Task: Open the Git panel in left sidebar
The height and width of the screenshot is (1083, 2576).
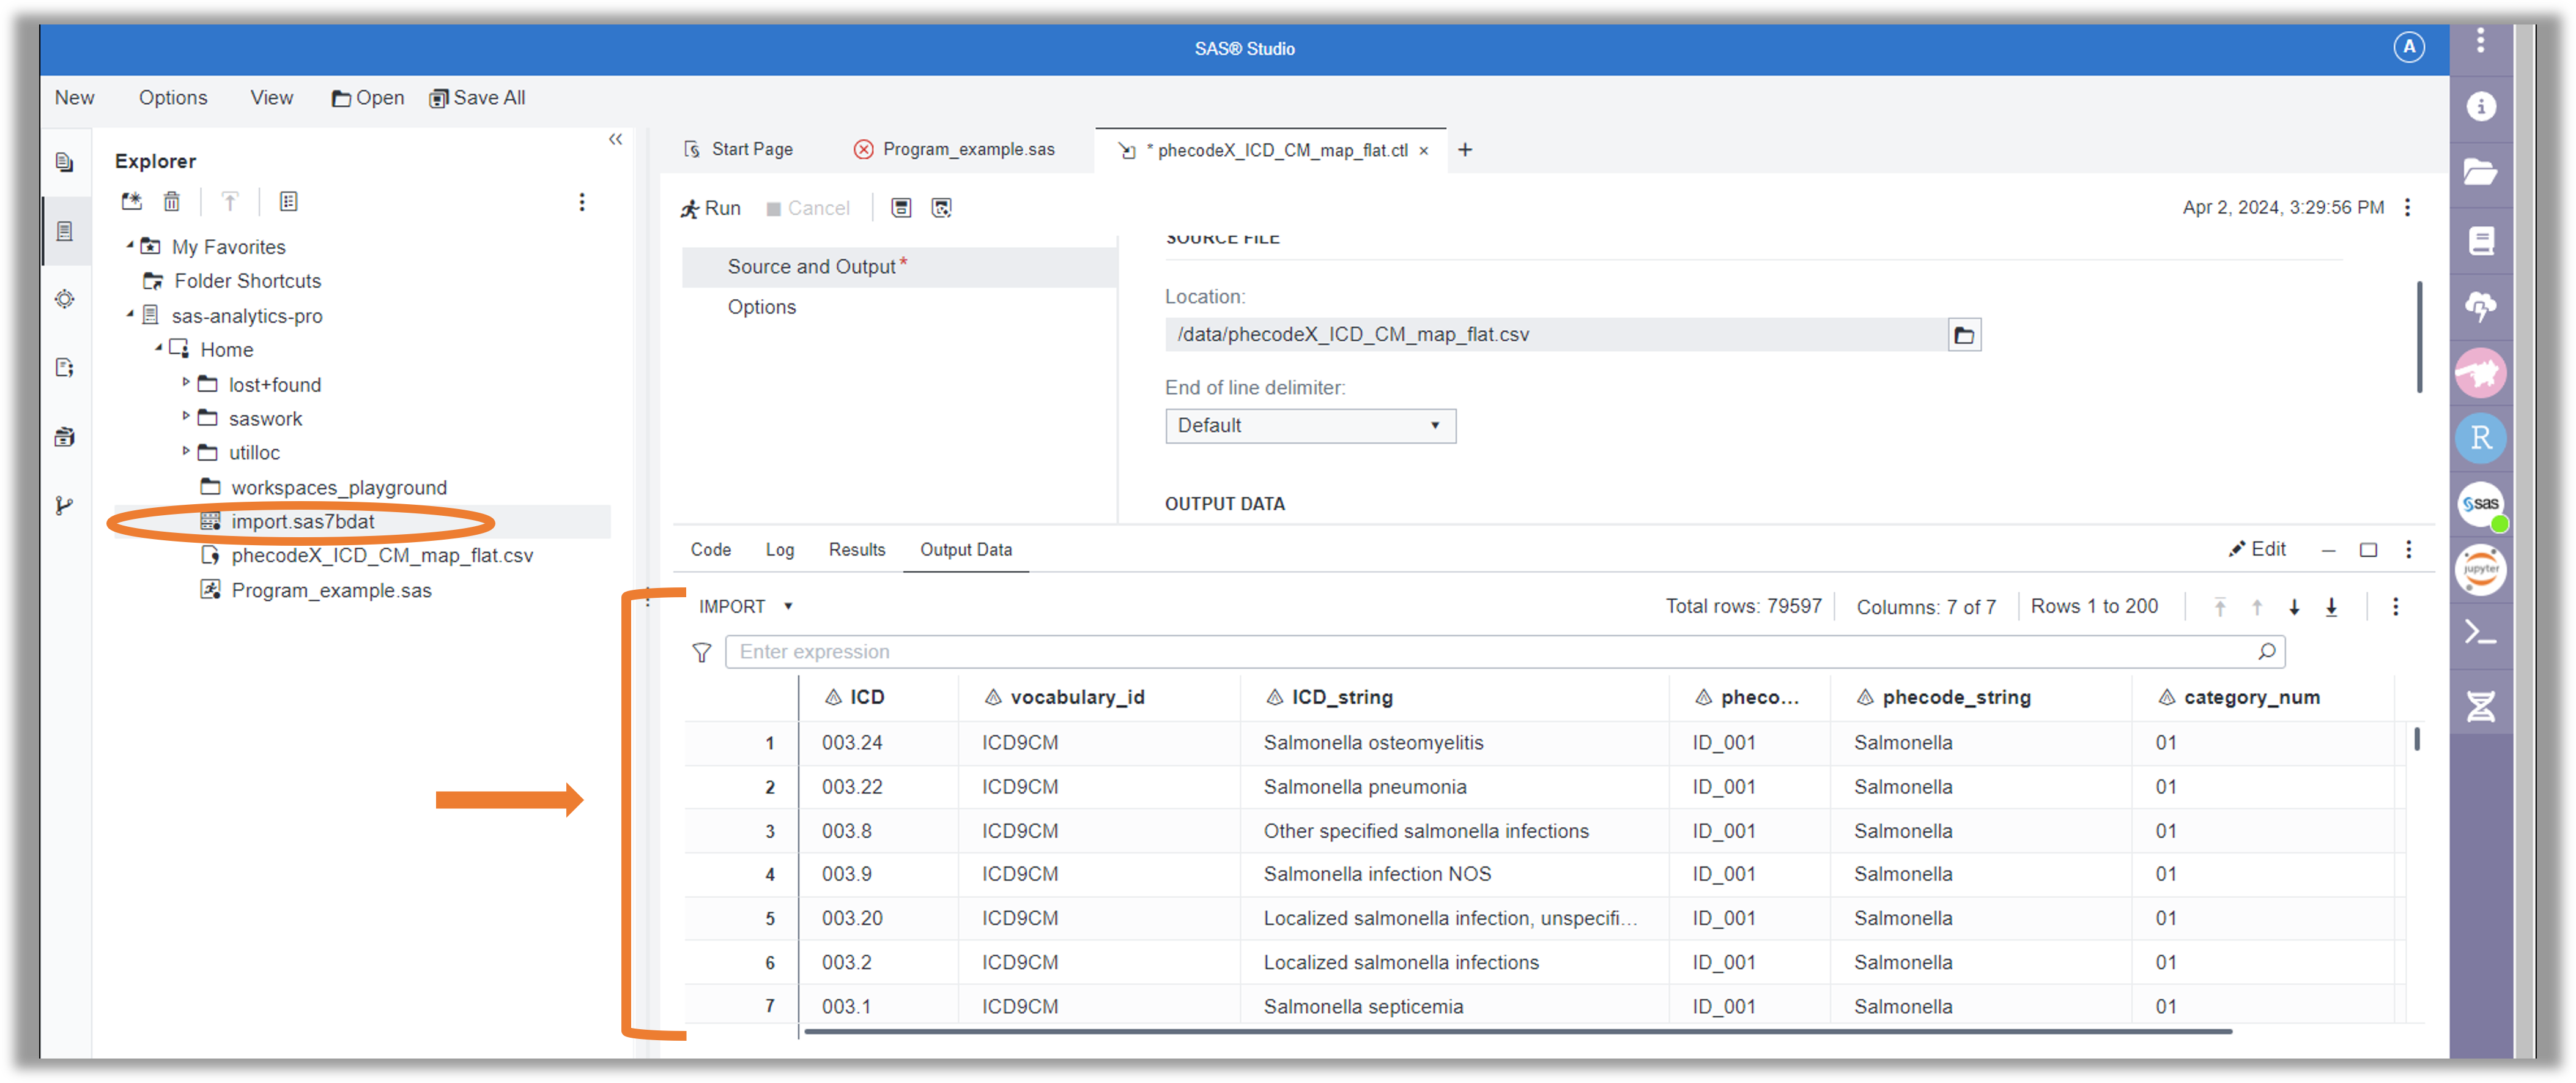Action: 65,506
